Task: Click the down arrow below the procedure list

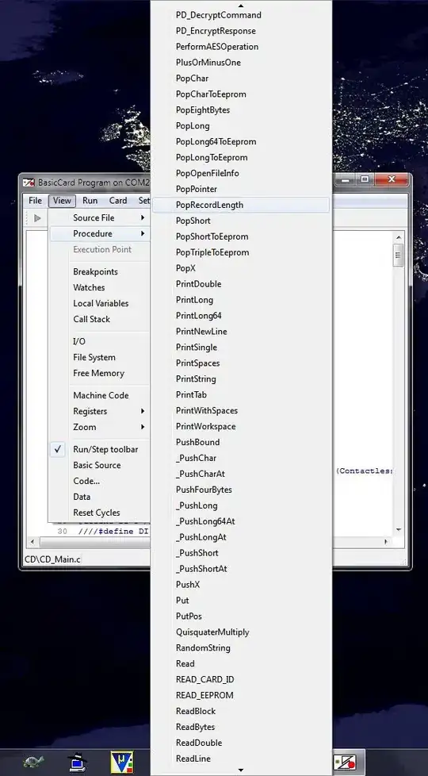Action: tap(241, 770)
